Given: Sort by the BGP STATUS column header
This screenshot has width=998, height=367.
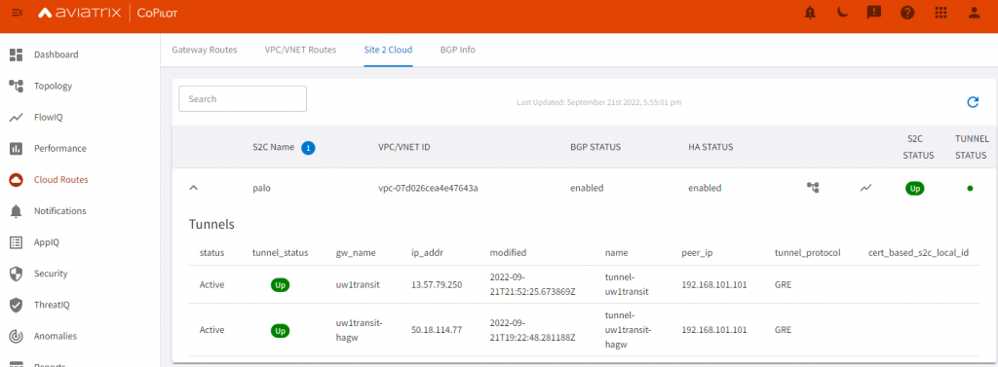Looking at the screenshot, I should pos(595,147).
